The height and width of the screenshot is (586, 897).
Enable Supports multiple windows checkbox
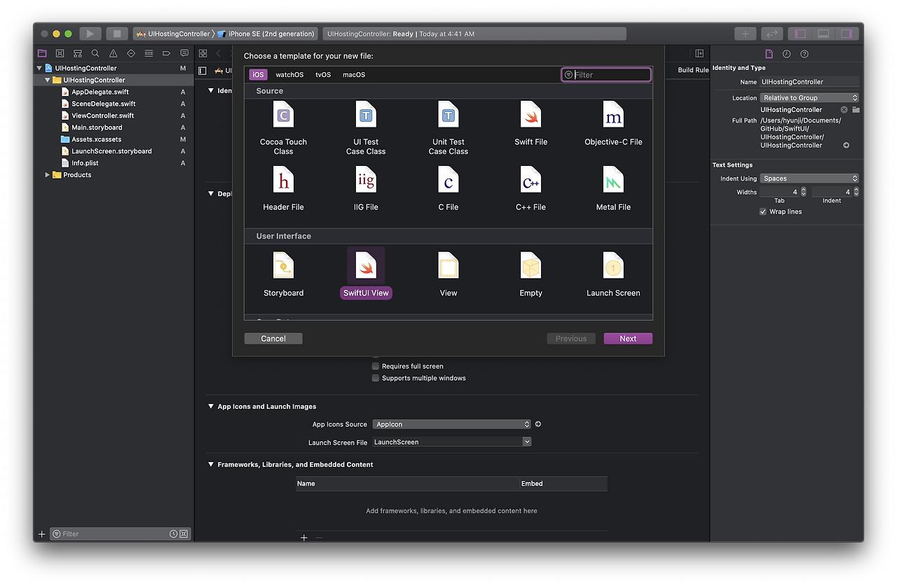[x=376, y=378]
